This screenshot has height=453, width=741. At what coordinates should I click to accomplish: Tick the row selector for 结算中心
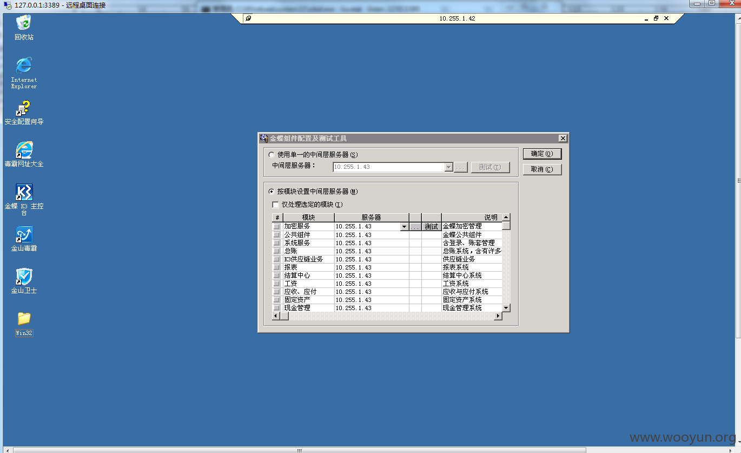tap(277, 275)
